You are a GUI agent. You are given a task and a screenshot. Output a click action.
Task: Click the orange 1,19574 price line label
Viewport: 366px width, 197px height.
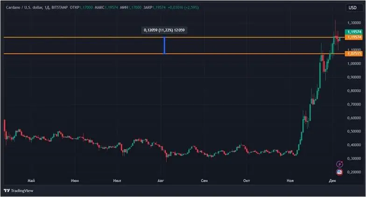[353, 37]
